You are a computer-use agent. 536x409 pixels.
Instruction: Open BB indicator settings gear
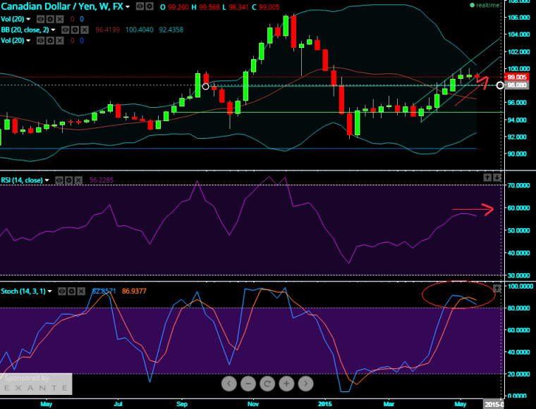[x=75, y=30]
